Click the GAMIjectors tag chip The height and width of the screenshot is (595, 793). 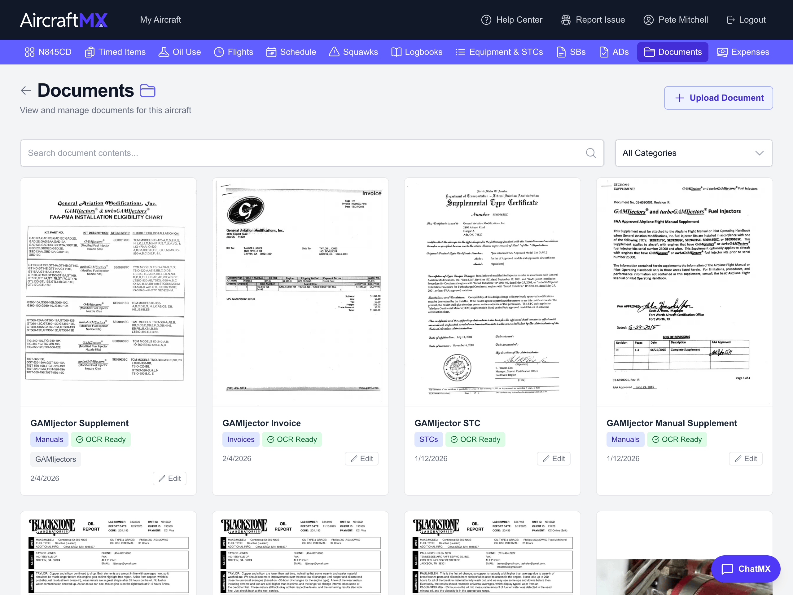(x=55, y=459)
